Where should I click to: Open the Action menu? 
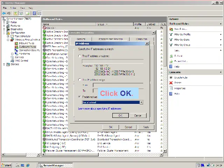13,8
